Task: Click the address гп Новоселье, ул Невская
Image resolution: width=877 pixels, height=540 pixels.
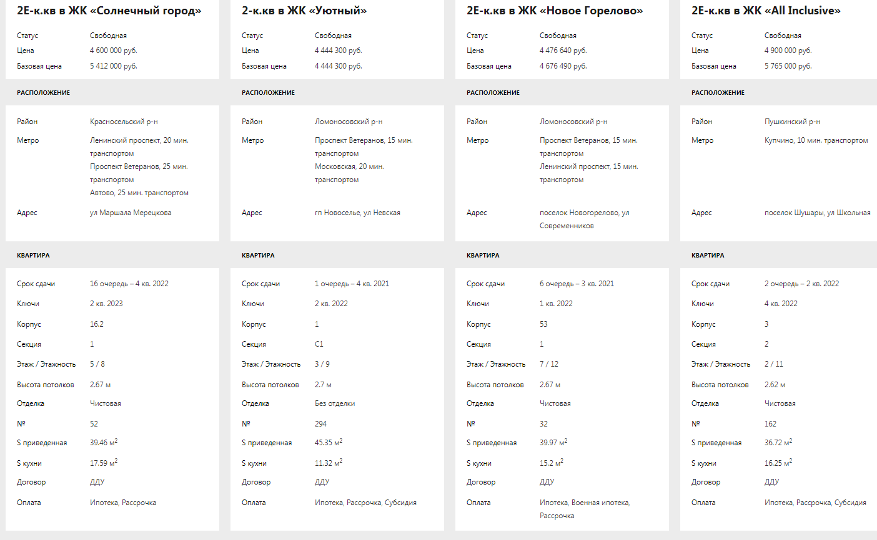Action: coord(357,213)
